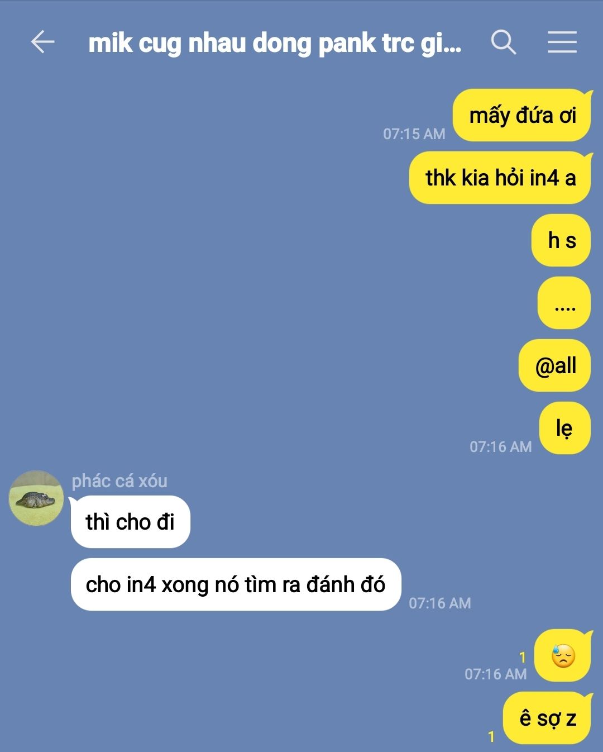
Task: Open the group chat title
Action: pyautogui.click(x=275, y=43)
